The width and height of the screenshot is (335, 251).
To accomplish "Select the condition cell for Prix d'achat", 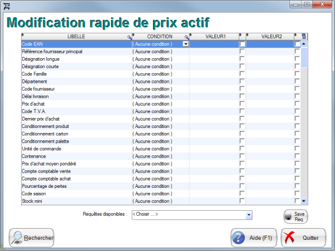I will click(x=160, y=103).
